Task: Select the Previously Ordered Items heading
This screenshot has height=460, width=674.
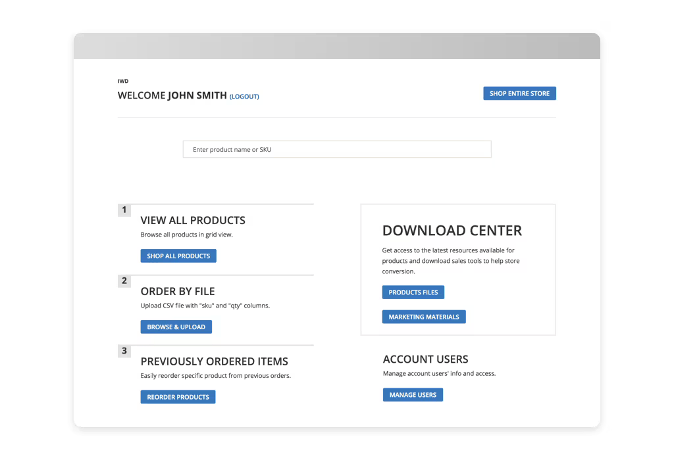Action: 214,361
